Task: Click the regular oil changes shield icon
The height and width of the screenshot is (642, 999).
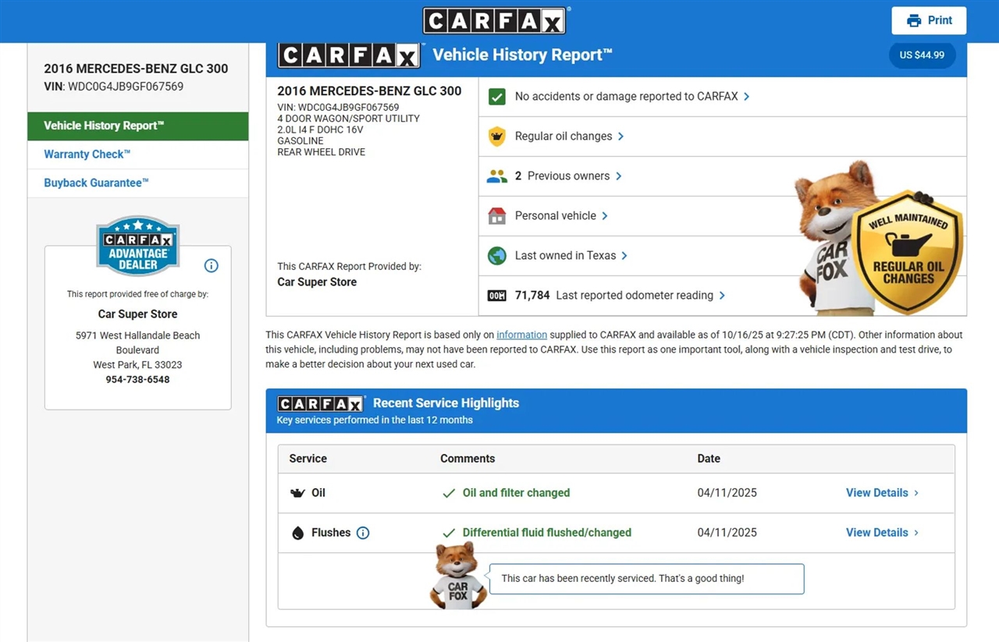Action: 496,137
